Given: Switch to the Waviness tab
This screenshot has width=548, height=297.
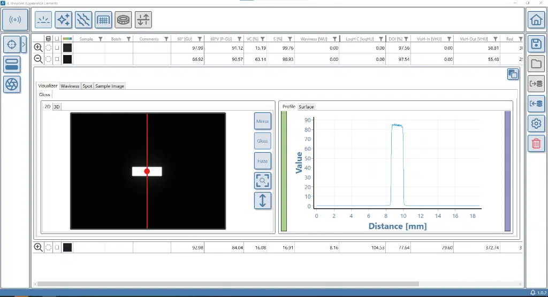Looking at the screenshot, I should 70,86.
